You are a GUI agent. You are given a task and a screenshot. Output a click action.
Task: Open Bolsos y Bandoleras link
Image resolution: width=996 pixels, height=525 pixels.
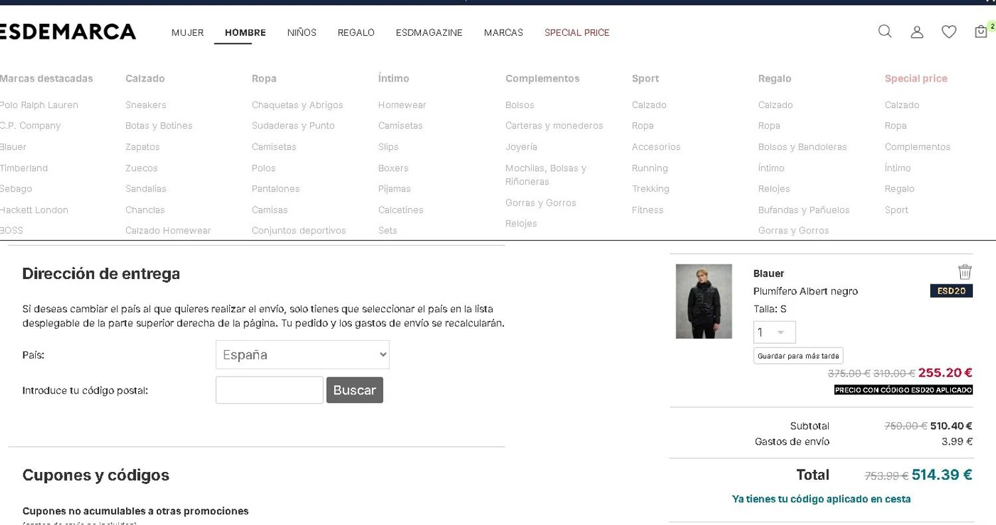click(x=802, y=146)
